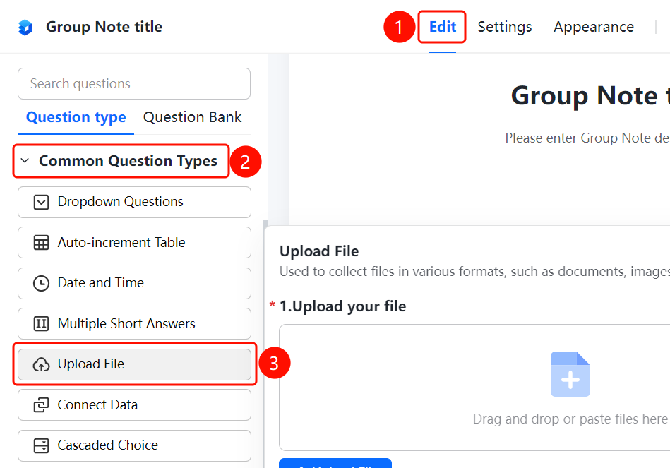Focus the Search questions field

coord(134,84)
